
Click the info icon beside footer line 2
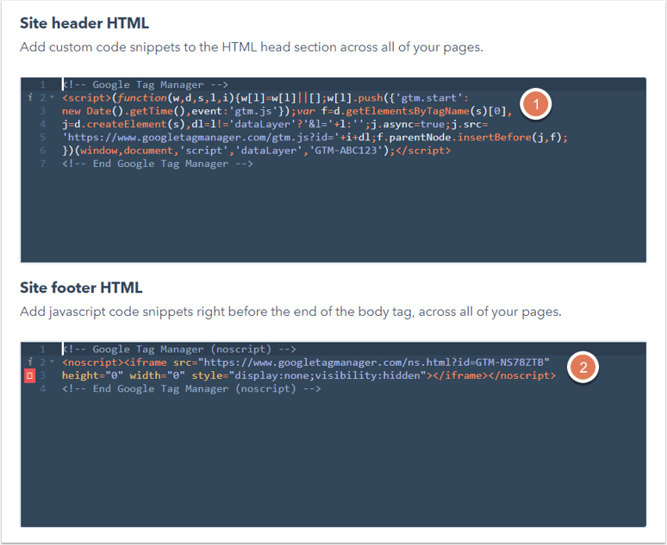(30, 362)
